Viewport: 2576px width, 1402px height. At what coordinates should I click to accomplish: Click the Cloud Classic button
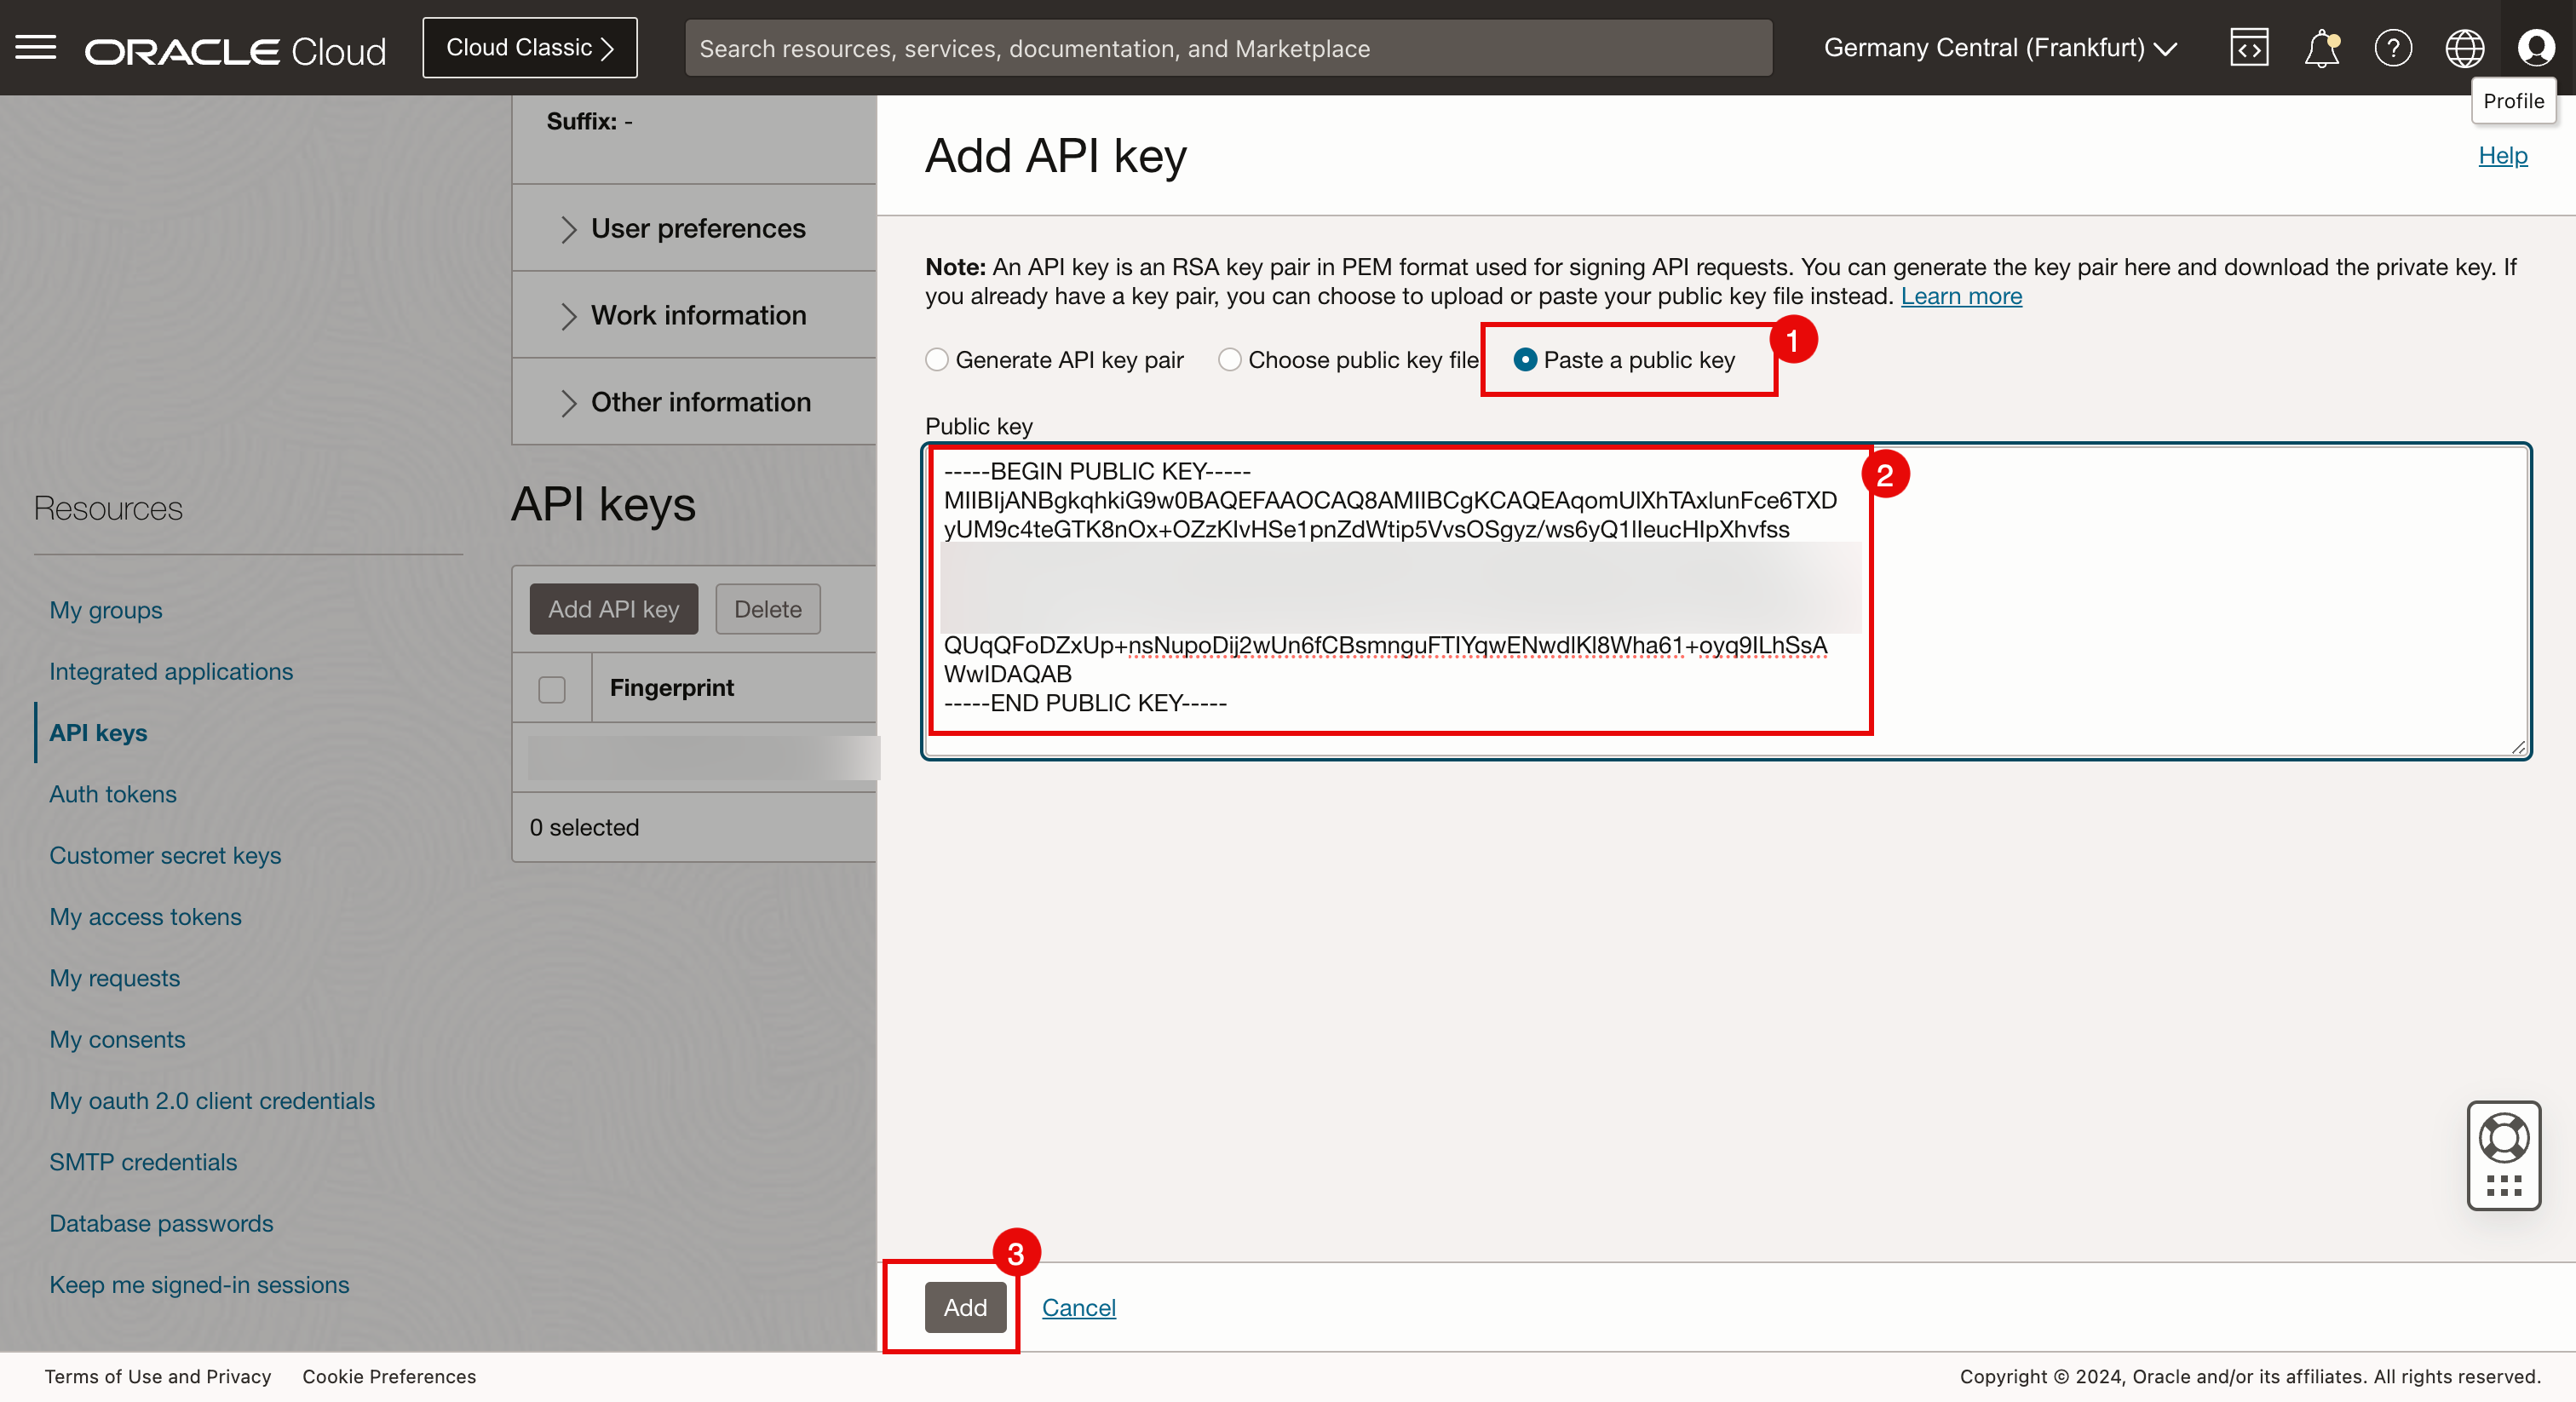[529, 48]
